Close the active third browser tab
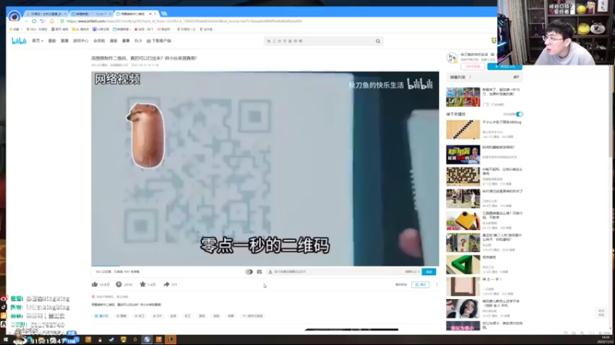 click(x=155, y=14)
